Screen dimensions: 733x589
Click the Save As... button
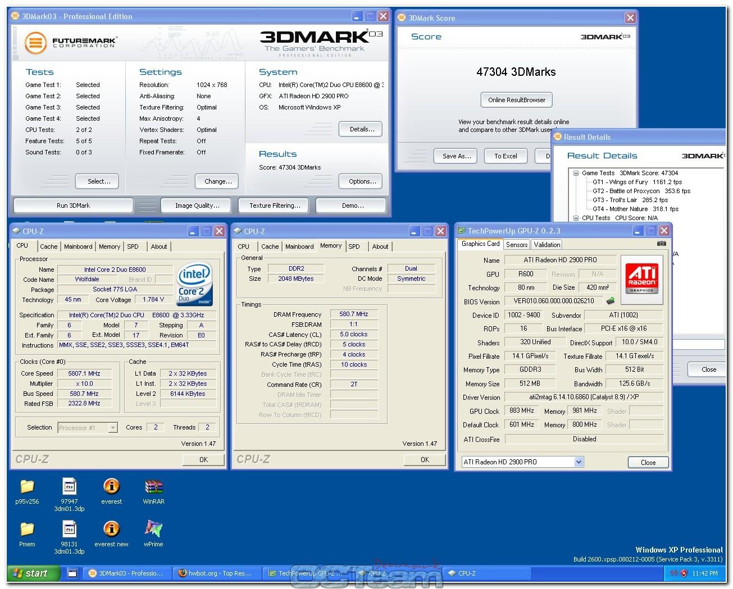tap(457, 156)
